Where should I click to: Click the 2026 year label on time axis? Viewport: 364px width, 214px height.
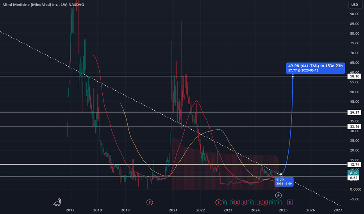310,210
